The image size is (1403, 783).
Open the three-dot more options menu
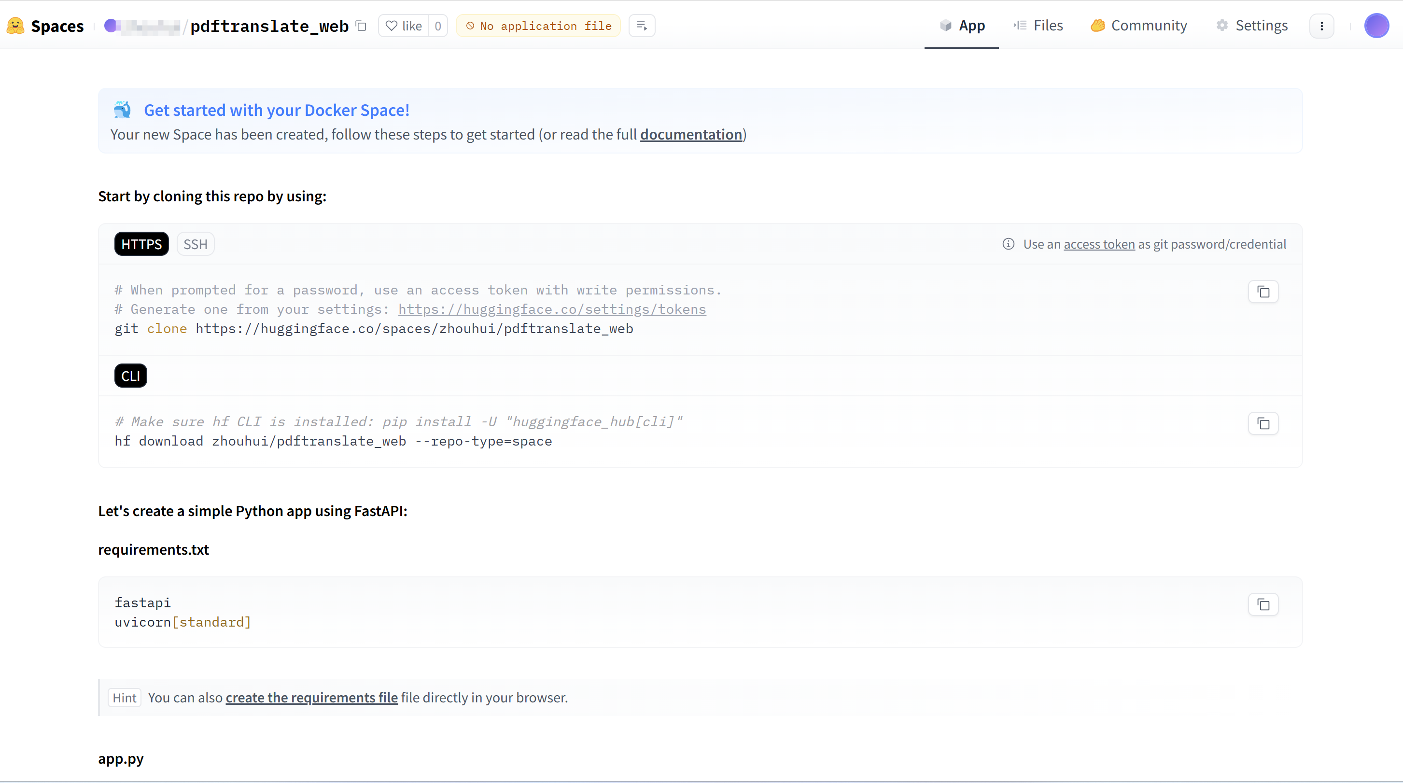tap(1322, 26)
